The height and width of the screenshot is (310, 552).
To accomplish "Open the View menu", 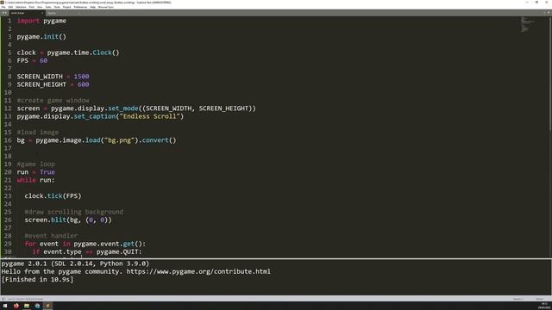I will click(40, 7).
